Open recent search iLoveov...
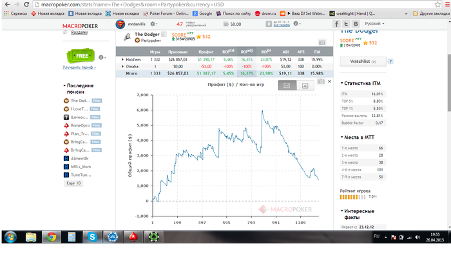Screen dimensions: 451x253 [x=79, y=117]
